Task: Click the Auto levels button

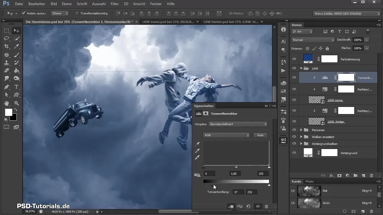Action: point(260,135)
